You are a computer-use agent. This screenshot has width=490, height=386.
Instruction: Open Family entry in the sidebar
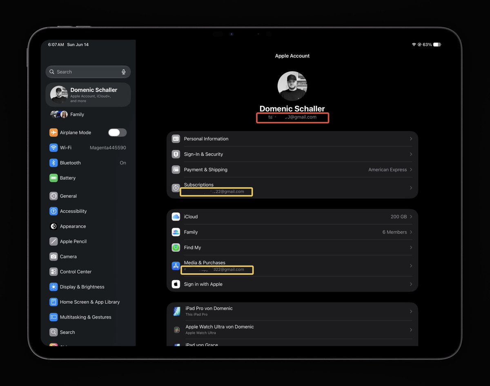point(88,114)
